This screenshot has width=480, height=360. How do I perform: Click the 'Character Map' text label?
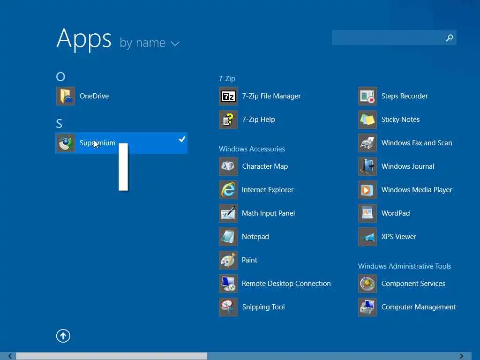coord(265,166)
